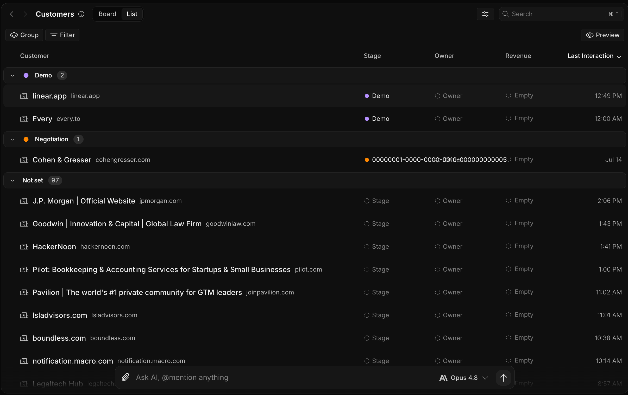Set Owner for lsladvisors.com row
This screenshot has height=395, width=628.
point(449,315)
